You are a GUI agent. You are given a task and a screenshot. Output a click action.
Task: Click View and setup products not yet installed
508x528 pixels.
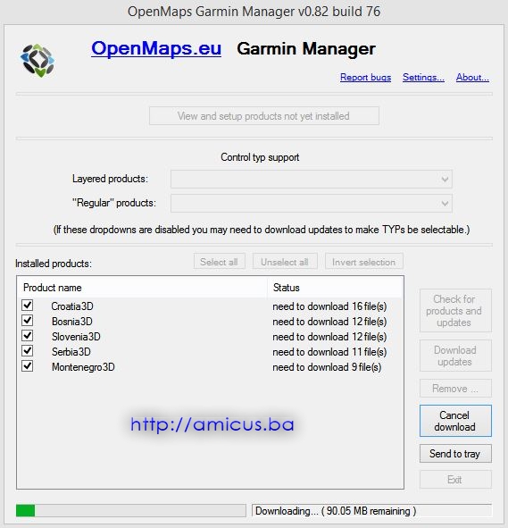(x=264, y=116)
